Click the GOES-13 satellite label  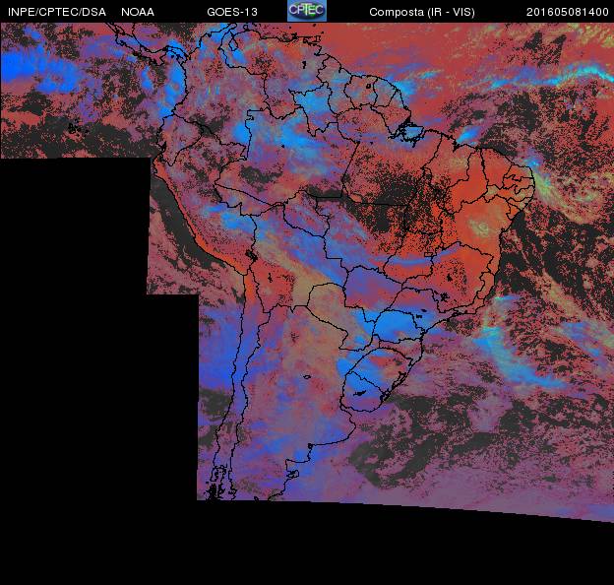tap(232, 12)
